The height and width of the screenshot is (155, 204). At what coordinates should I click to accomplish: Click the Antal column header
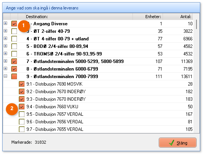click(x=178, y=17)
